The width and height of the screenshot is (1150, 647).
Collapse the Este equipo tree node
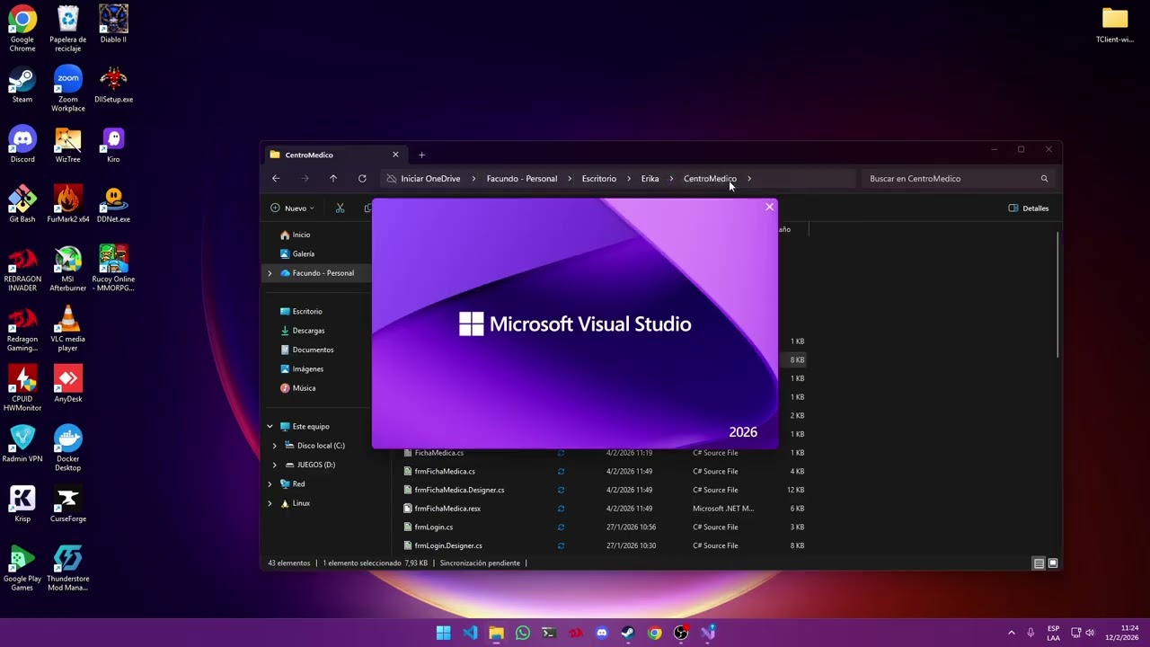point(270,427)
